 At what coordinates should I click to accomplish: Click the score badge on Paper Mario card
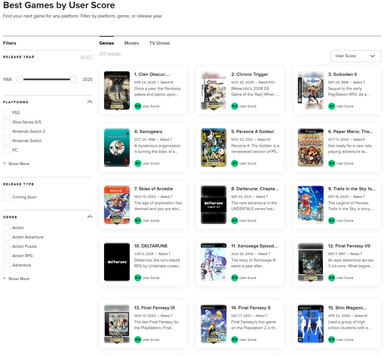click(x=332, y=163)
